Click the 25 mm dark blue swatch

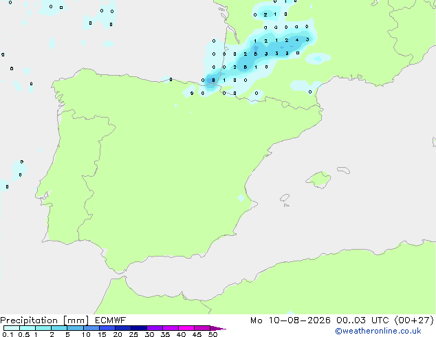pos(138,328)
